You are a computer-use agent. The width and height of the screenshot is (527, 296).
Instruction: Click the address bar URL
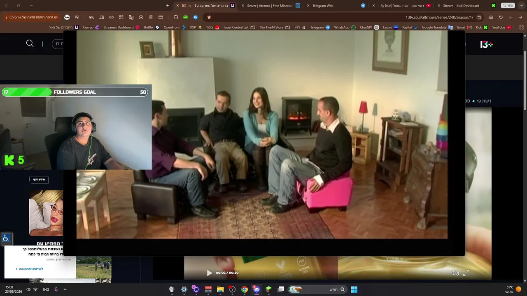coord(439,17)
